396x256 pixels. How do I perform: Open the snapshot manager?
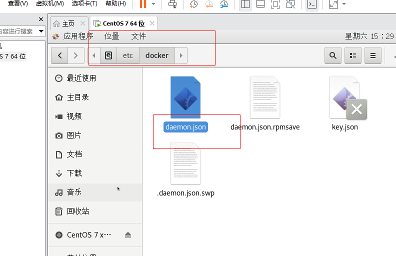pos(224,4)
